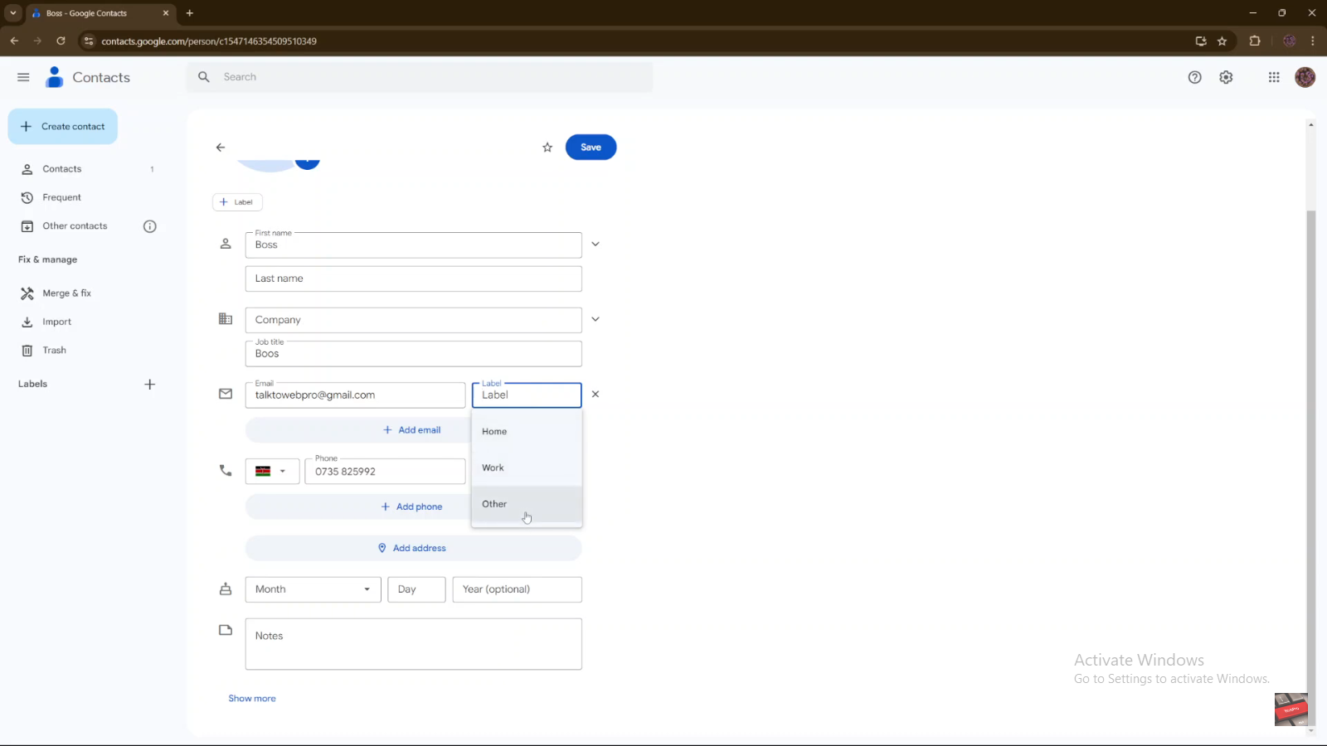Image resolution: width=1327 pixels, height=746 pixels.
Task: Expand the company fields chevron
Action: [595, 319]
